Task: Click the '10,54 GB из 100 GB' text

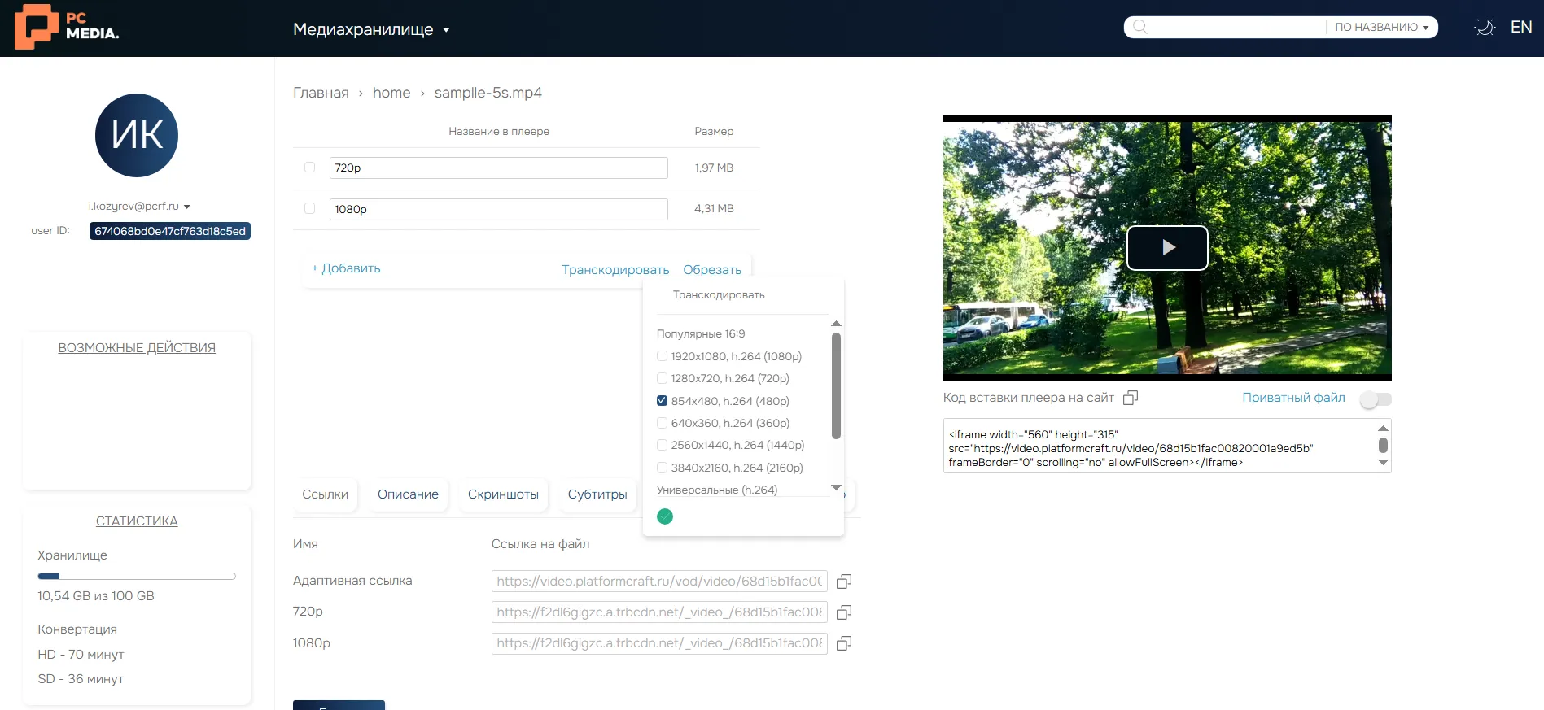Action: click(96, 596)
